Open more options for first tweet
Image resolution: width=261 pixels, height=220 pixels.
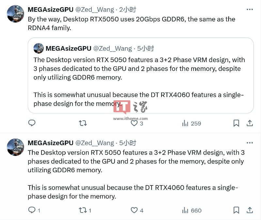(x=250, y=9)
